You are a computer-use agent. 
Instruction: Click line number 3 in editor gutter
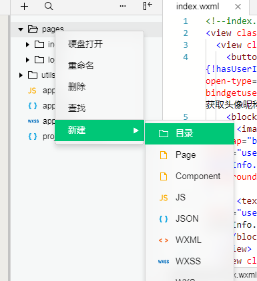[186, 45]
